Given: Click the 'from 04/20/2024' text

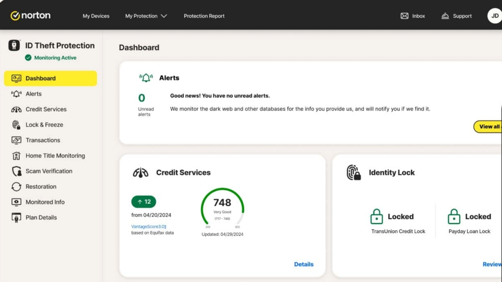Looking at the screenshot, I should tap(151, 215).
